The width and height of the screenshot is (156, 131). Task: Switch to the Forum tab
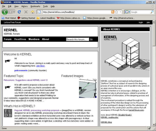point(8,39)
